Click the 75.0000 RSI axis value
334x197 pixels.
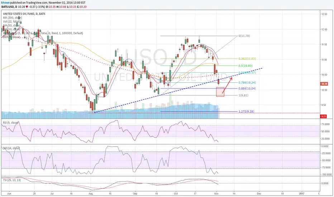[x=325, y=124]
